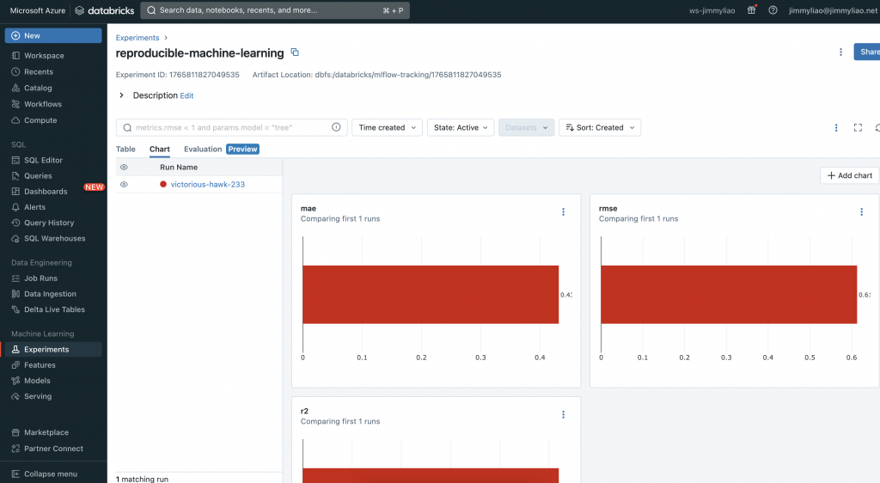880x483 pixels.
Task: Focus the metrics.rmse run filter field
Action: pyautogui.click(x=232, y=127)
